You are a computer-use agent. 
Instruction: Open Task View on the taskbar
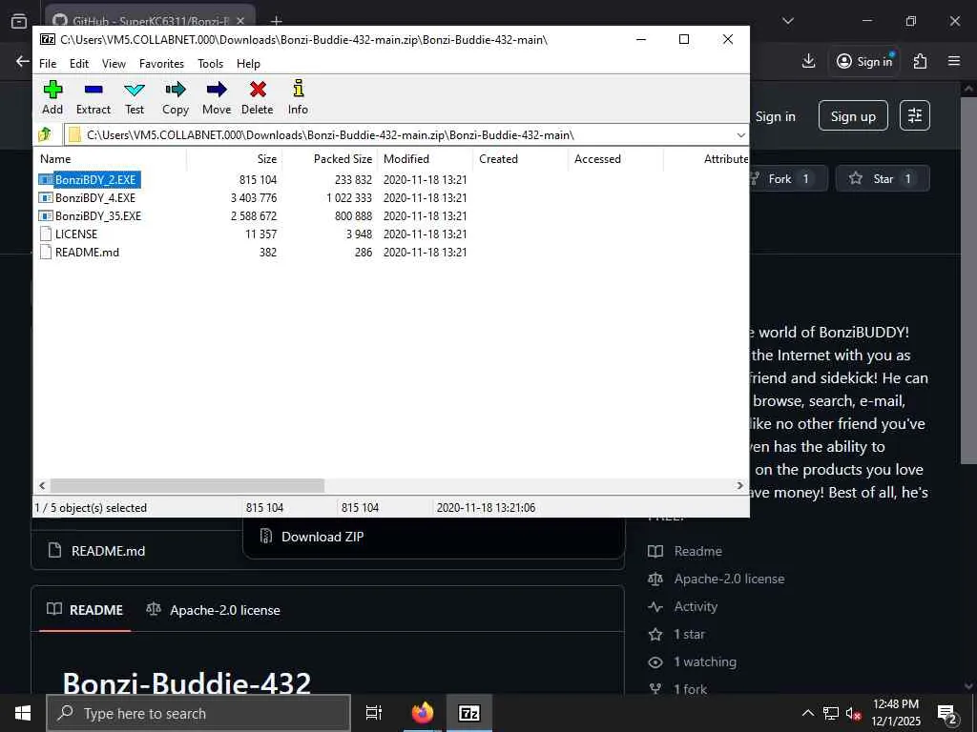point(374,713)
